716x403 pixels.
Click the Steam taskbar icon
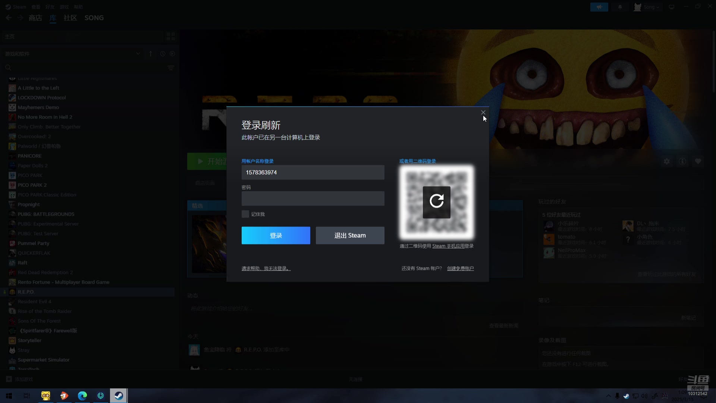pyautogui.click(x=119, y=396)
